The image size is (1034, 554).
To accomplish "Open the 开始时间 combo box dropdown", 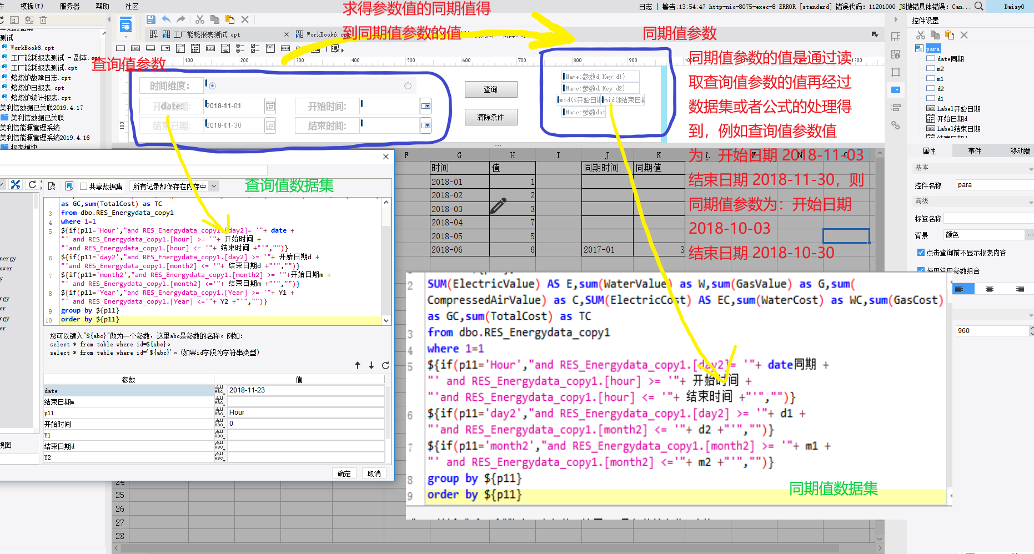I will coord(426,105).
